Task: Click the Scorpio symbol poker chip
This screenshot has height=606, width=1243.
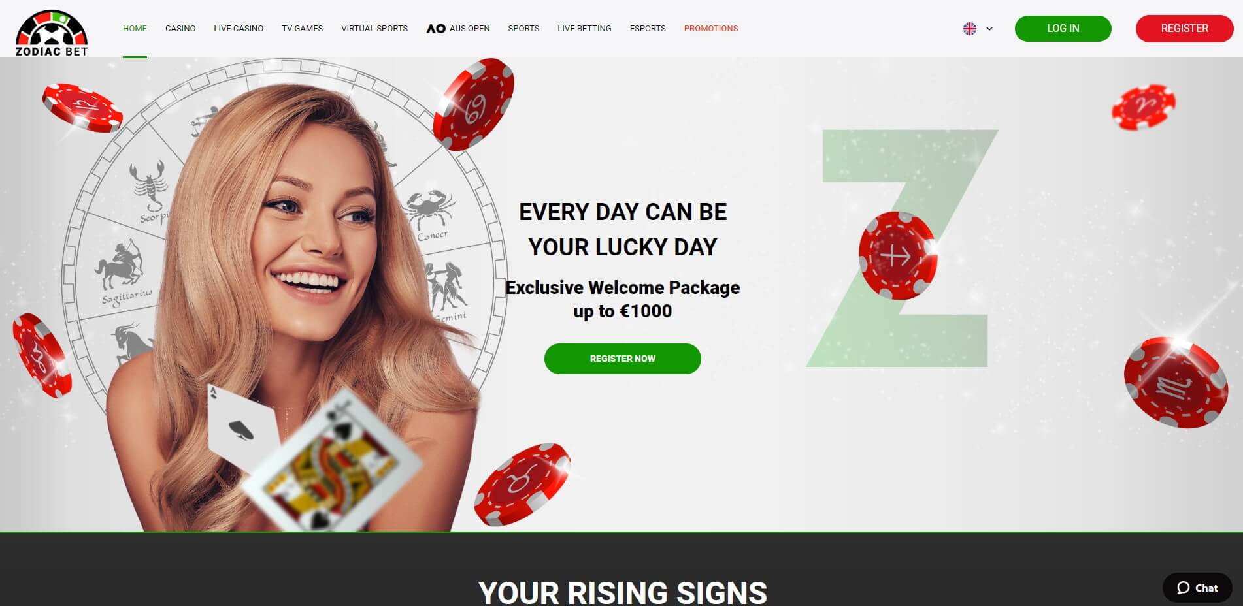Action: [x=1175, y=383]
